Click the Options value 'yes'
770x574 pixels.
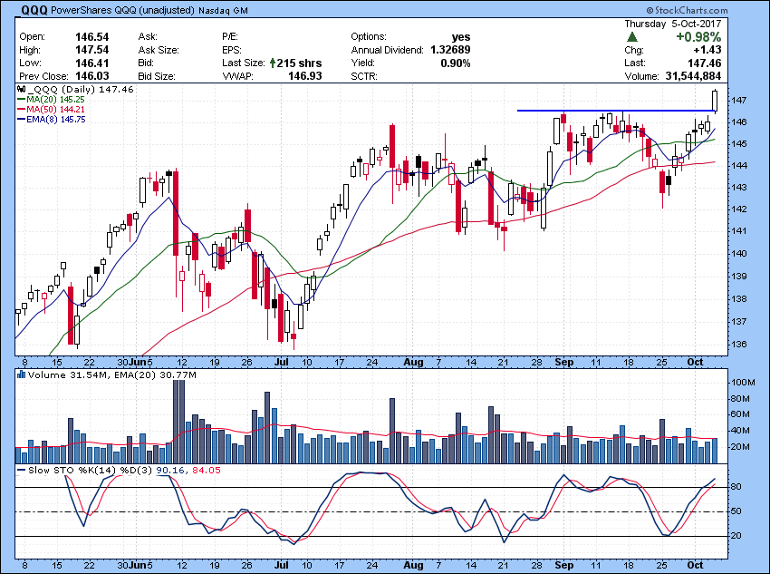click(x=461, y=37)
